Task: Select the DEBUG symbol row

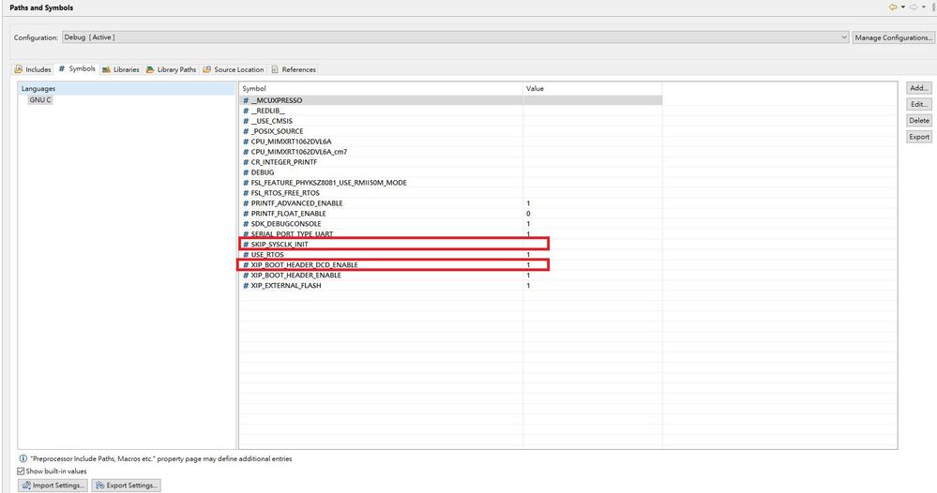Action: click(x=450, y=172)
